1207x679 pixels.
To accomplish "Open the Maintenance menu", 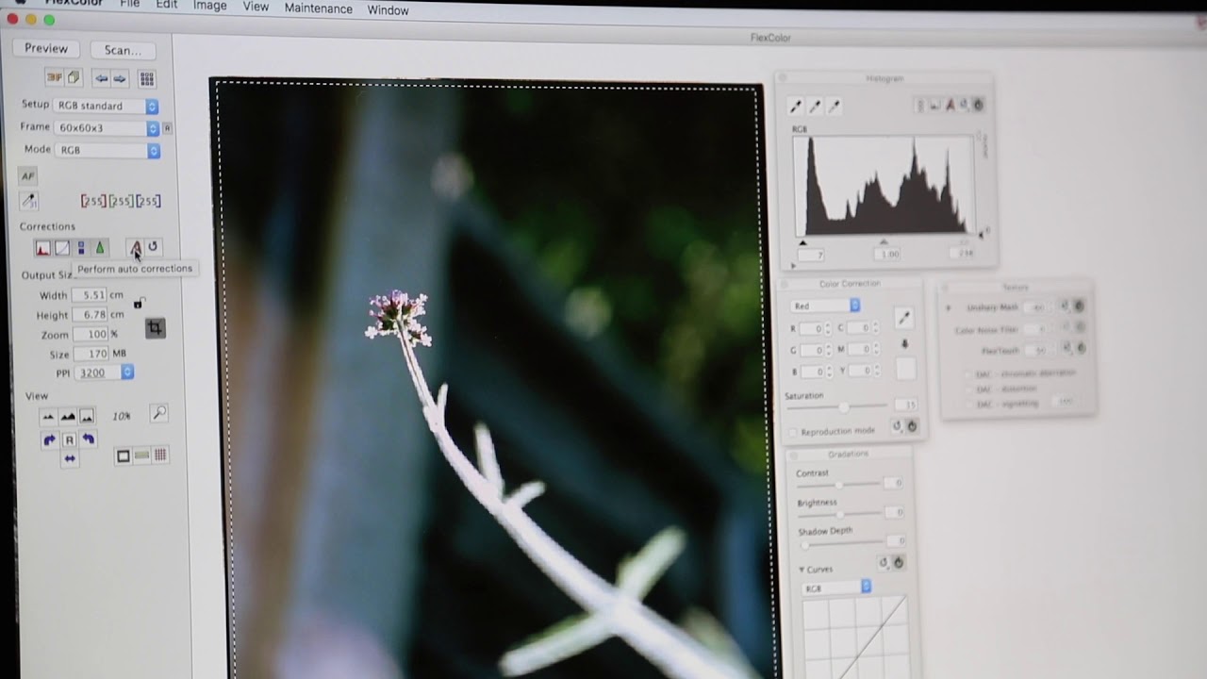I will coord(319,8).
